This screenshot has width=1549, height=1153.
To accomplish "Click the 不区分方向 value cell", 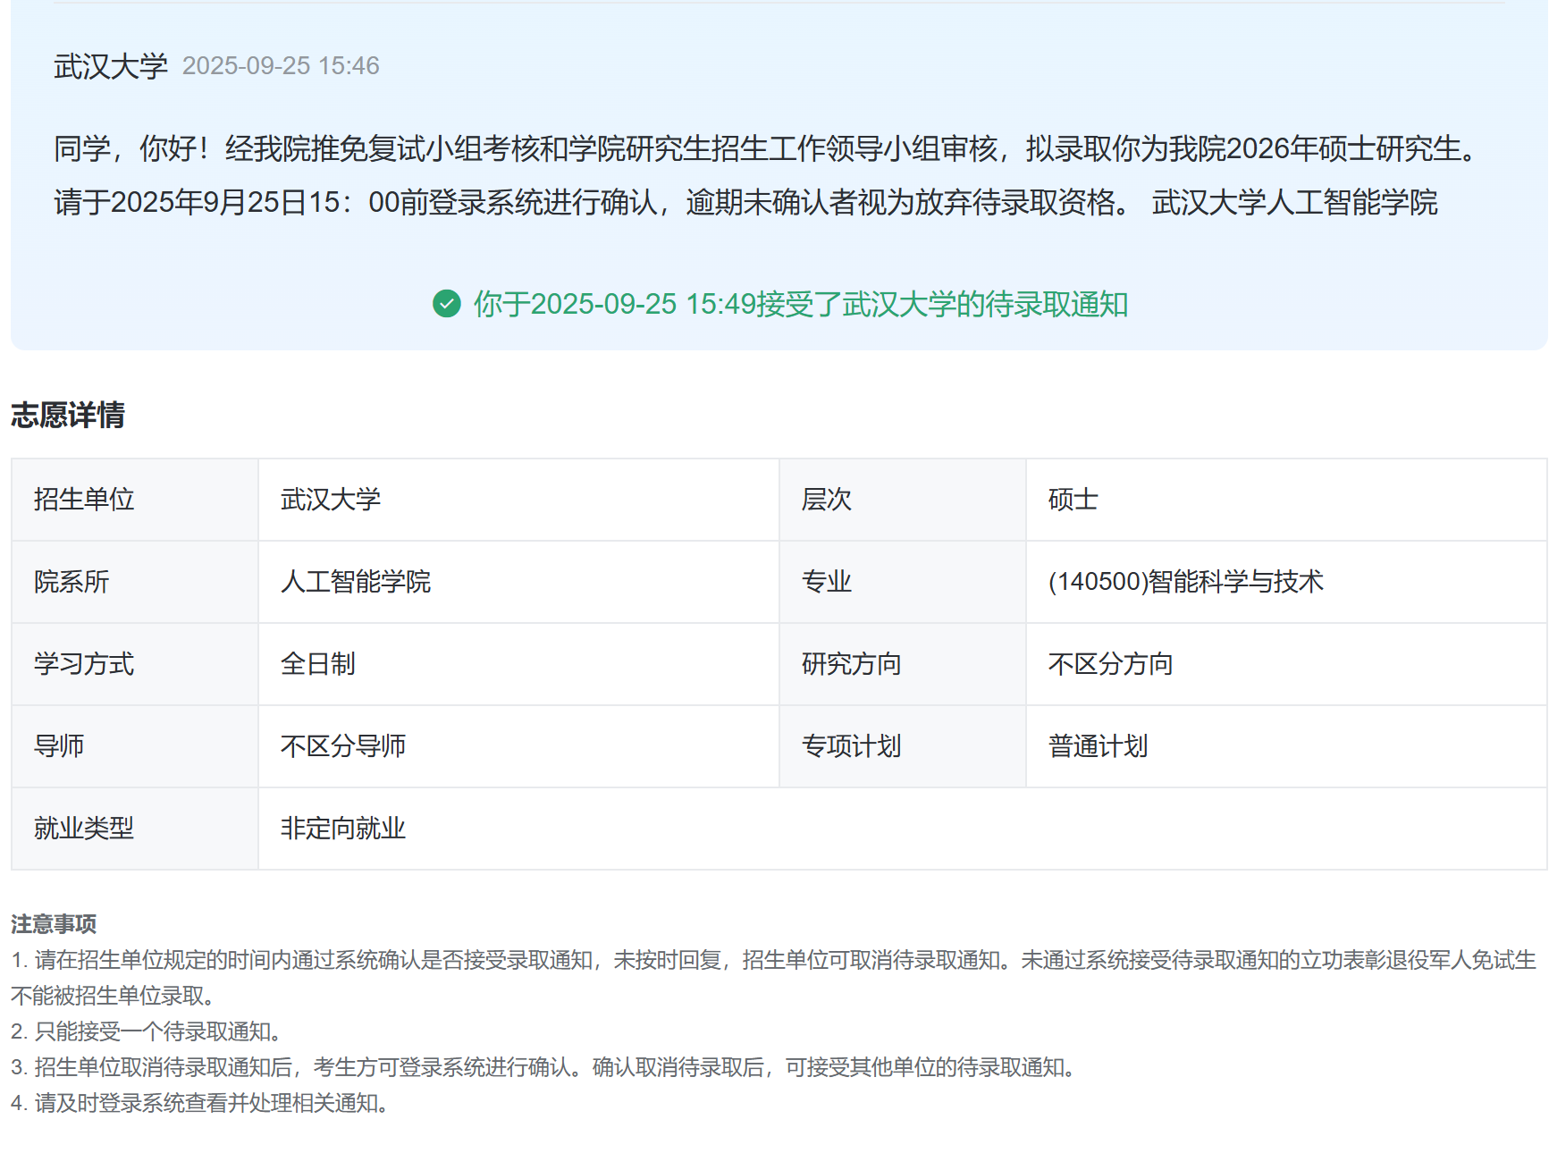I will [1286, 664].
